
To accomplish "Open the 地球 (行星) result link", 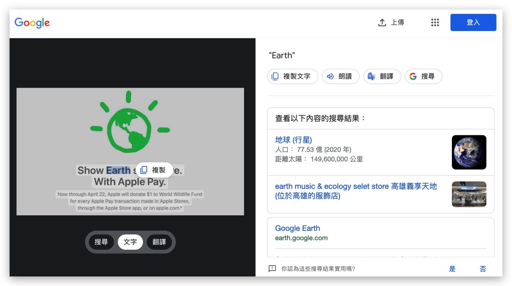I will [294, 140].
